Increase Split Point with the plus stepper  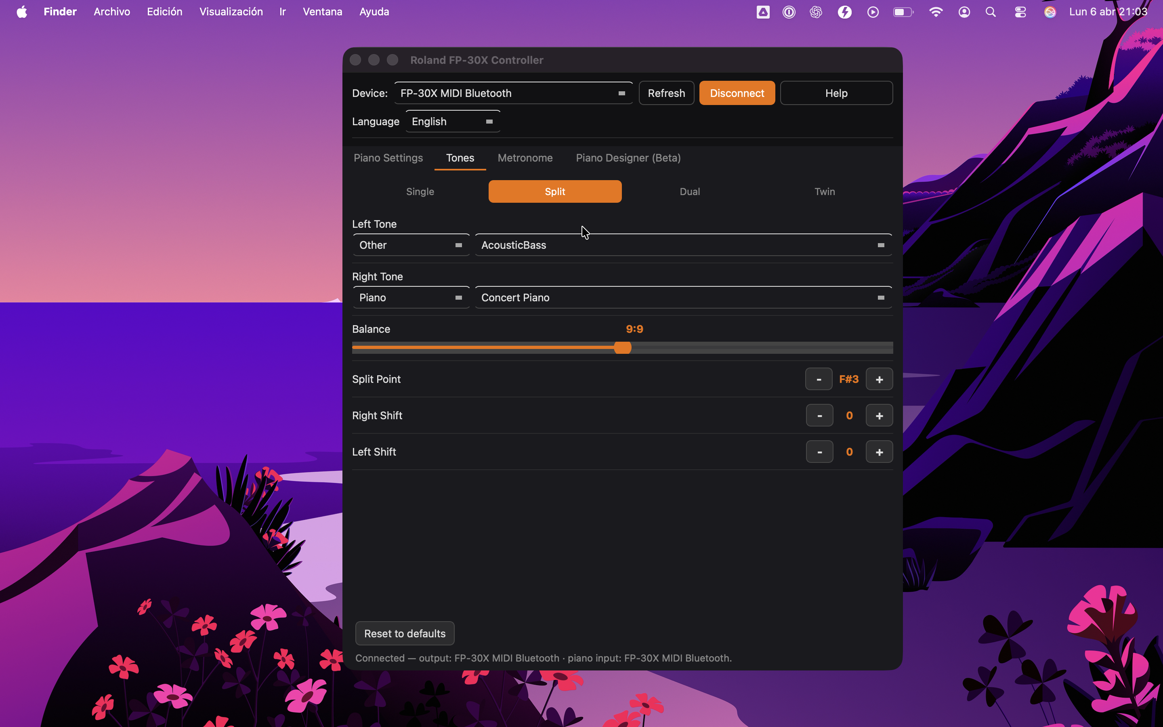(879, 379)
